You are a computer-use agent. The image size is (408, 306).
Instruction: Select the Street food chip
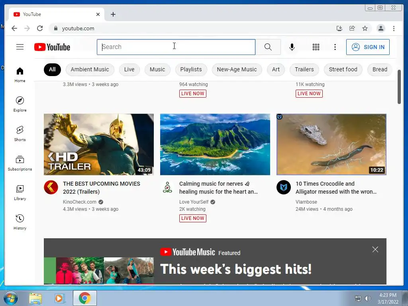click(343, 69)
